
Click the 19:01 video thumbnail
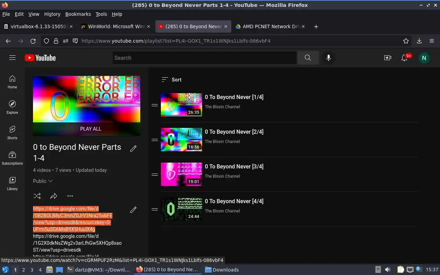[181, 174]
